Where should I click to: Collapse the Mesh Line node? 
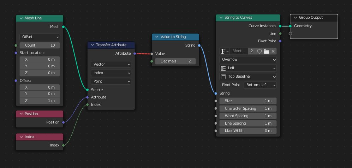tap(21, 18)
